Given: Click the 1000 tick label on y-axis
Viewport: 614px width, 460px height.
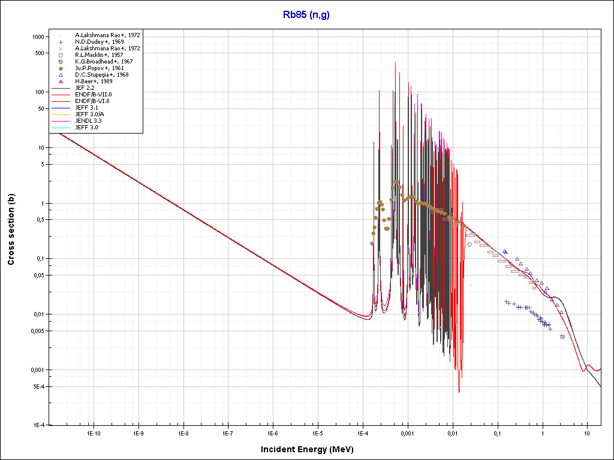Looking at the screenshot, I should tap(39, 37).
